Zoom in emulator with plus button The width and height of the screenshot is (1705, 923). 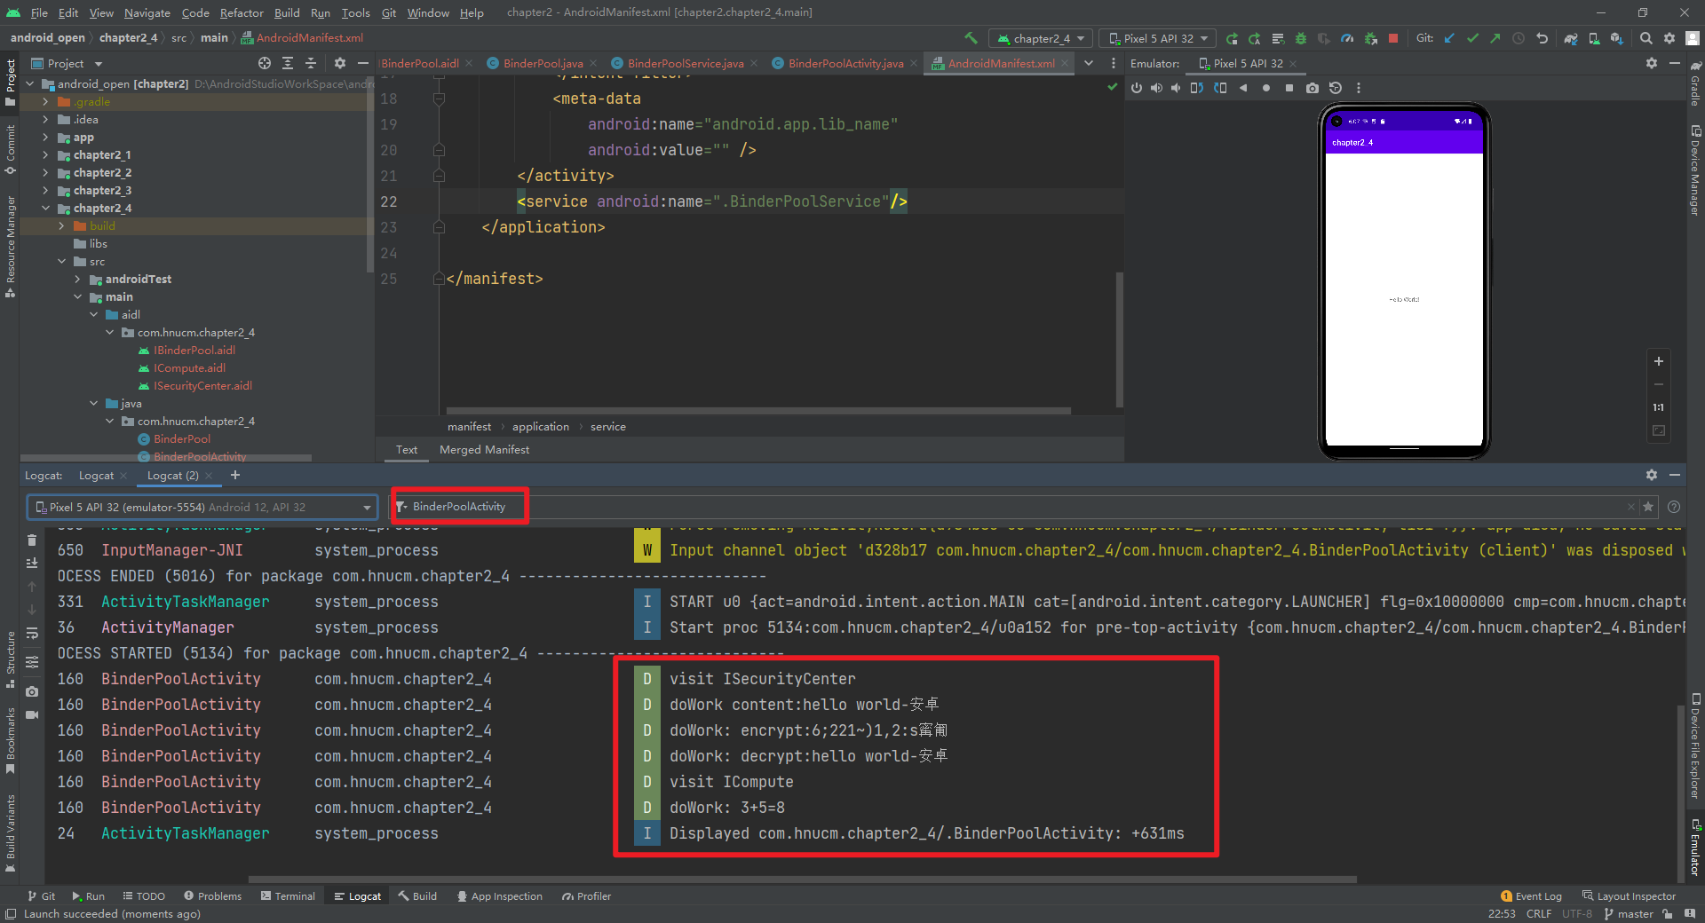pyautogui.click(x=1658, y=361)
